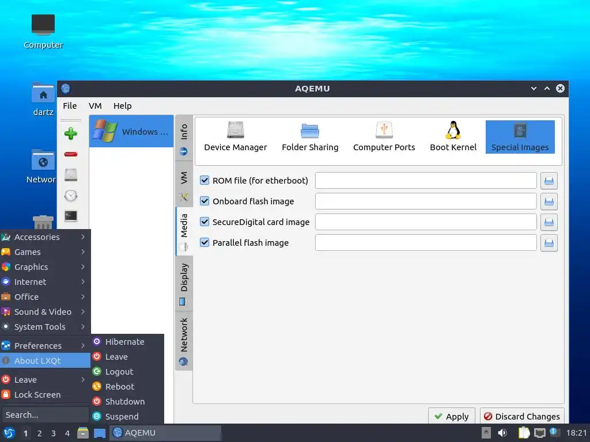Open Boot Kernel section

click(453, 137)
